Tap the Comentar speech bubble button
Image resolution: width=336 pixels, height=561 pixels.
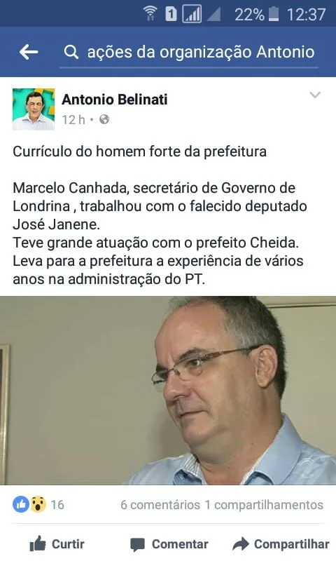point(169,544)
